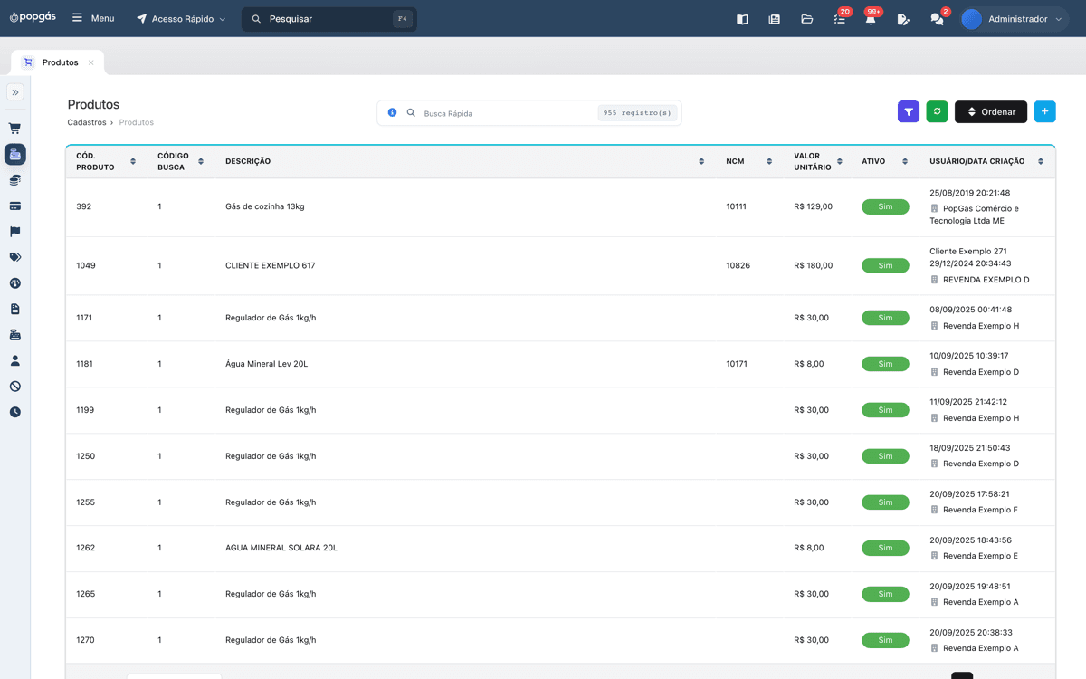Click Sim badge for product 1265
The image size is (1086, 679).
(x=885, y=594)
